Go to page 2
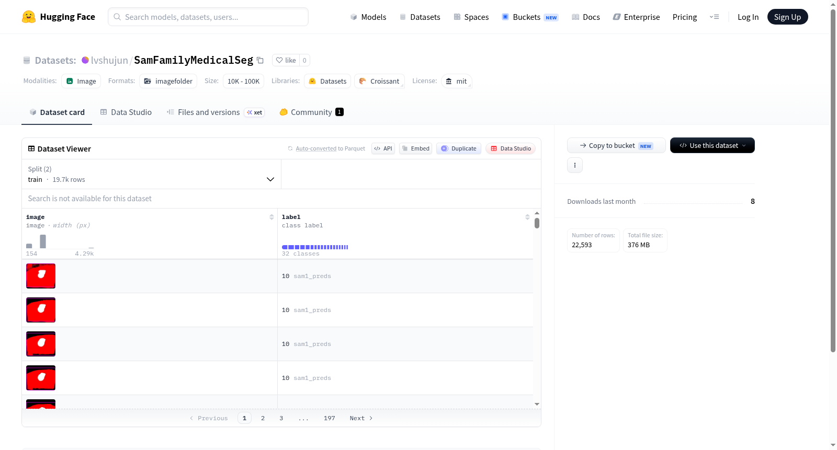Viewport: 837px width, 450px height. pos(263,418)
